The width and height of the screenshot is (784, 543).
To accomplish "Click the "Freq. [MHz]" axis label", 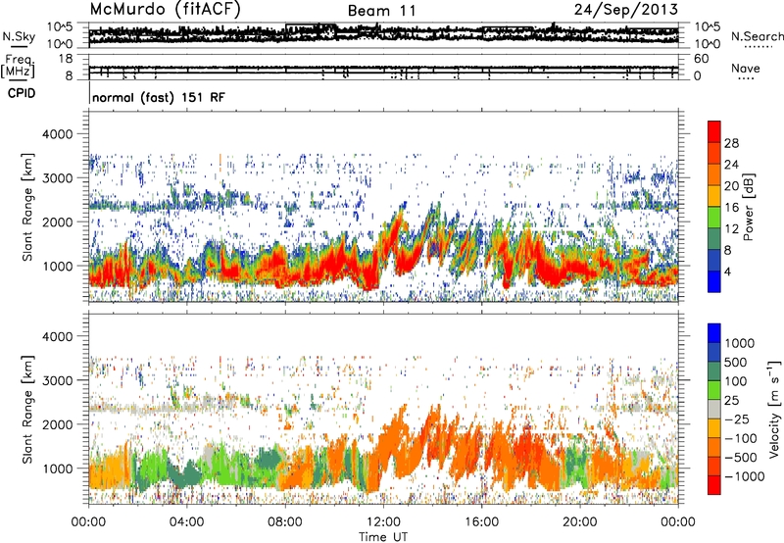I will 19,67.
